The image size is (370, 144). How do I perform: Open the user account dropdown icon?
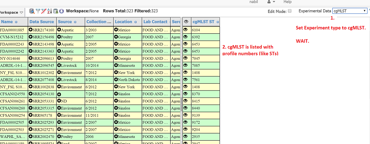point(271,2)
